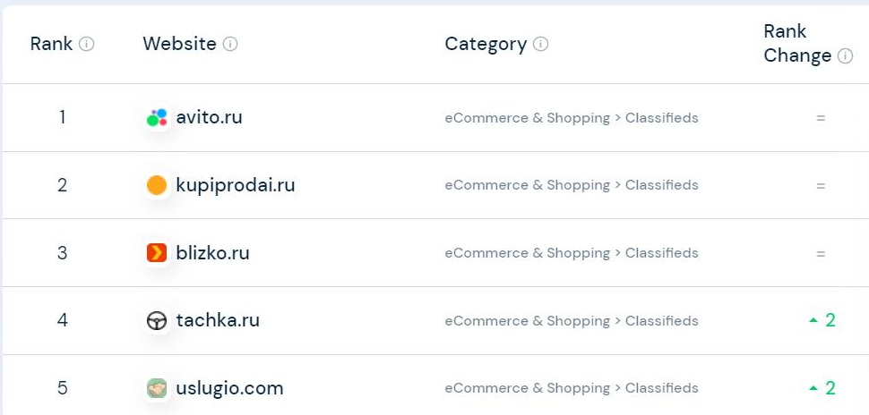Viewport: 869px width, 415px height.
Task: Sort by Rank Change column header
Action: [x=796, y=44]
